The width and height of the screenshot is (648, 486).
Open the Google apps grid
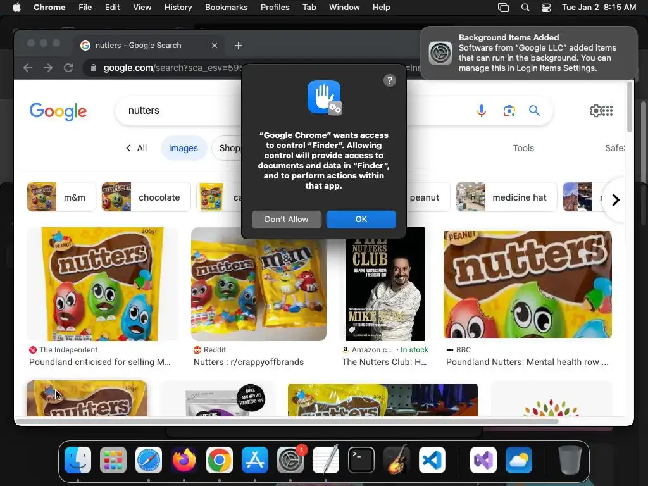tap(607, 110)
